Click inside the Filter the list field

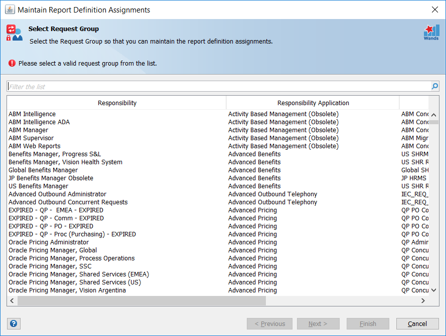point(216,86)
